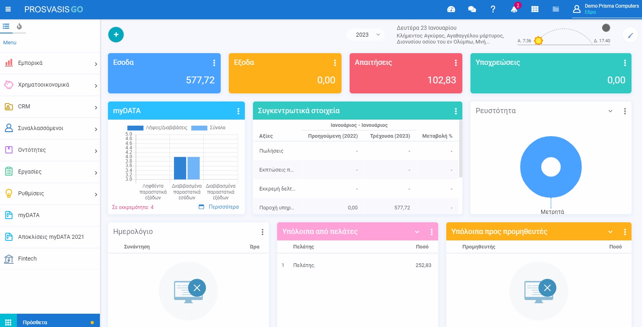Switch to the list menu tab in sidebar
The height and width of the screenshot is (327, 642).
pos(6,26)
